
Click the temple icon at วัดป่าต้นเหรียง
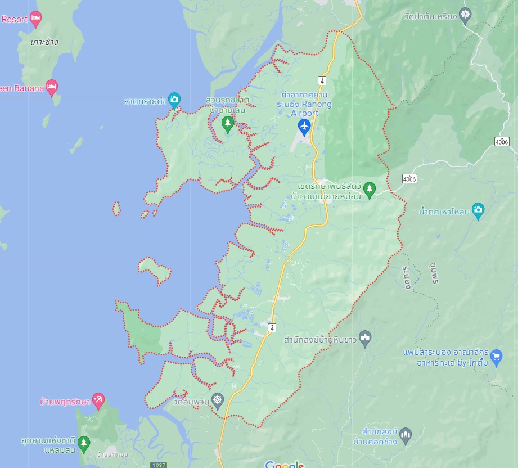click(x=465, y=16)
